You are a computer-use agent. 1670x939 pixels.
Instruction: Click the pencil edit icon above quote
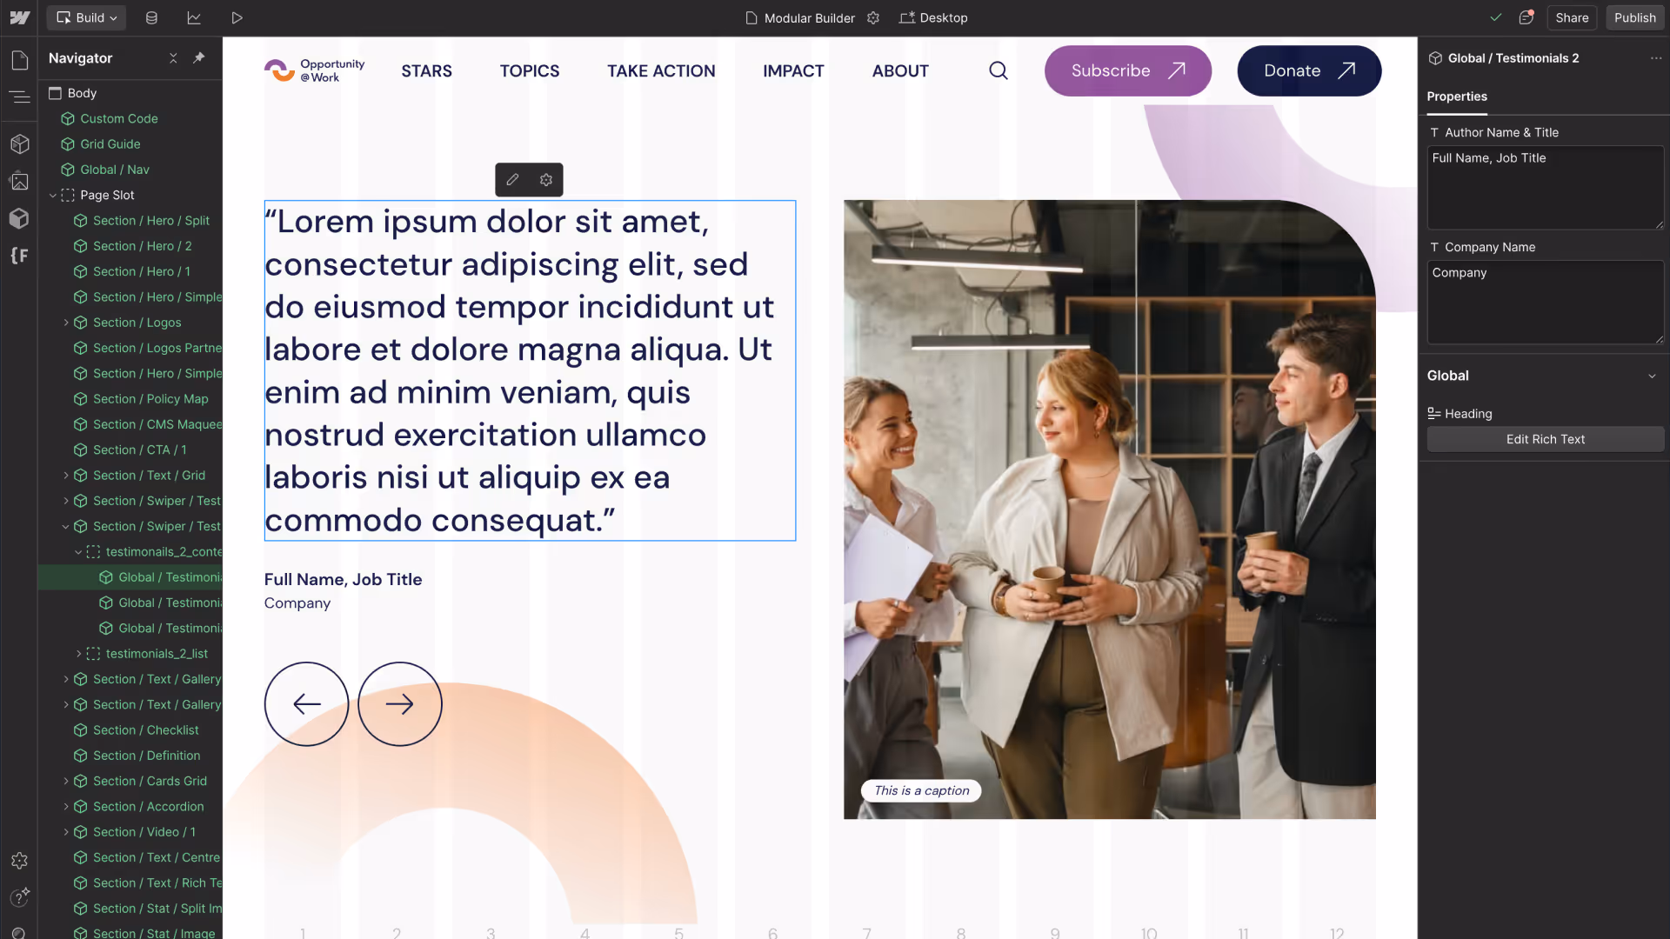coord(512,179)
